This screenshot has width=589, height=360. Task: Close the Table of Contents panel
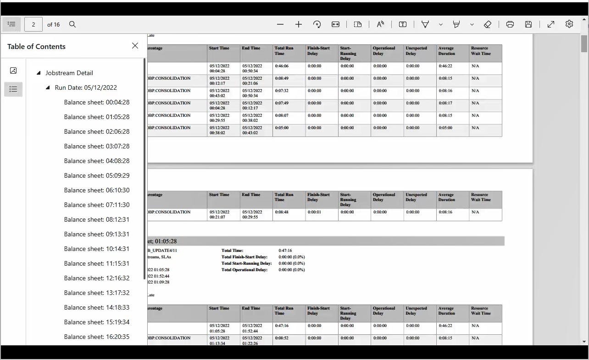[135, 46]
